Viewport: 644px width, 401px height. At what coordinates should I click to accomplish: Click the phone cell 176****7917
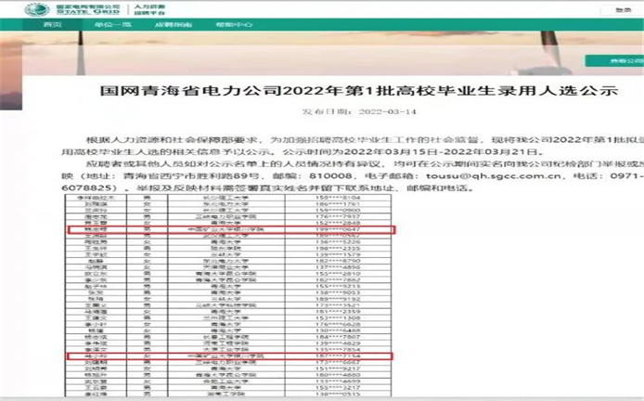pos(338,216)
